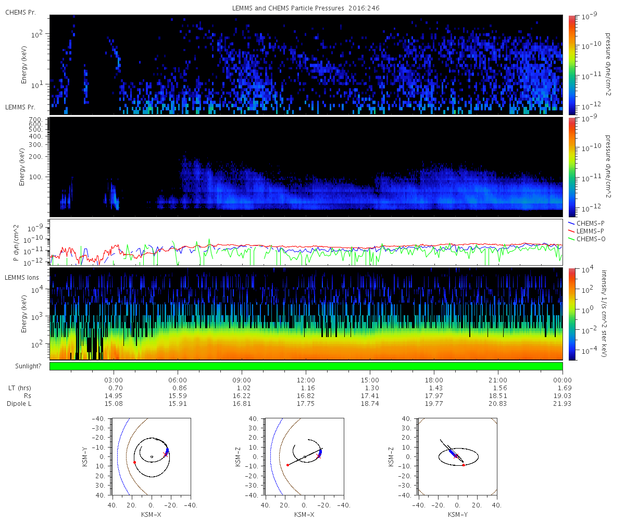Image resolution: width=625 pixels, height=521 pixels.
Task: Click the 'Dipole L' row label
Action: point(20,404)
